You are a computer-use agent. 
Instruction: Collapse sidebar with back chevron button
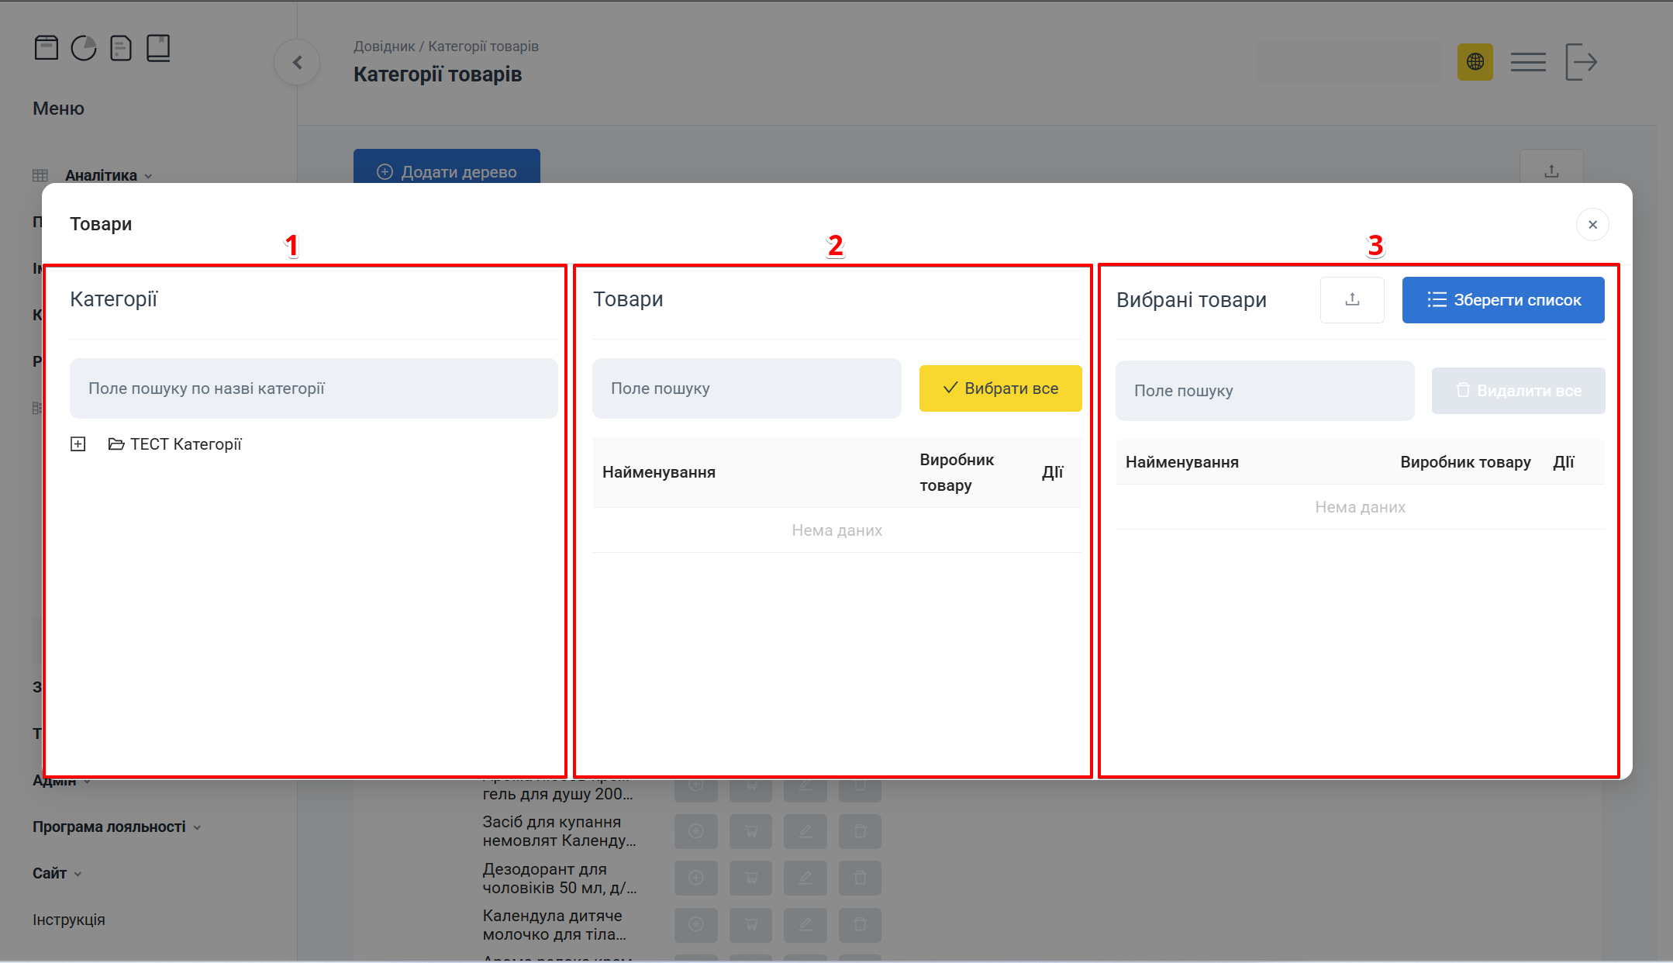tap(297, 63)
